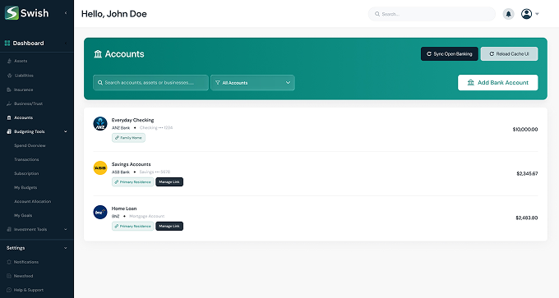Viewport: 559px width, 298px height.
Task: Open Liabilities in the sidebar
Action: [24, 76]
